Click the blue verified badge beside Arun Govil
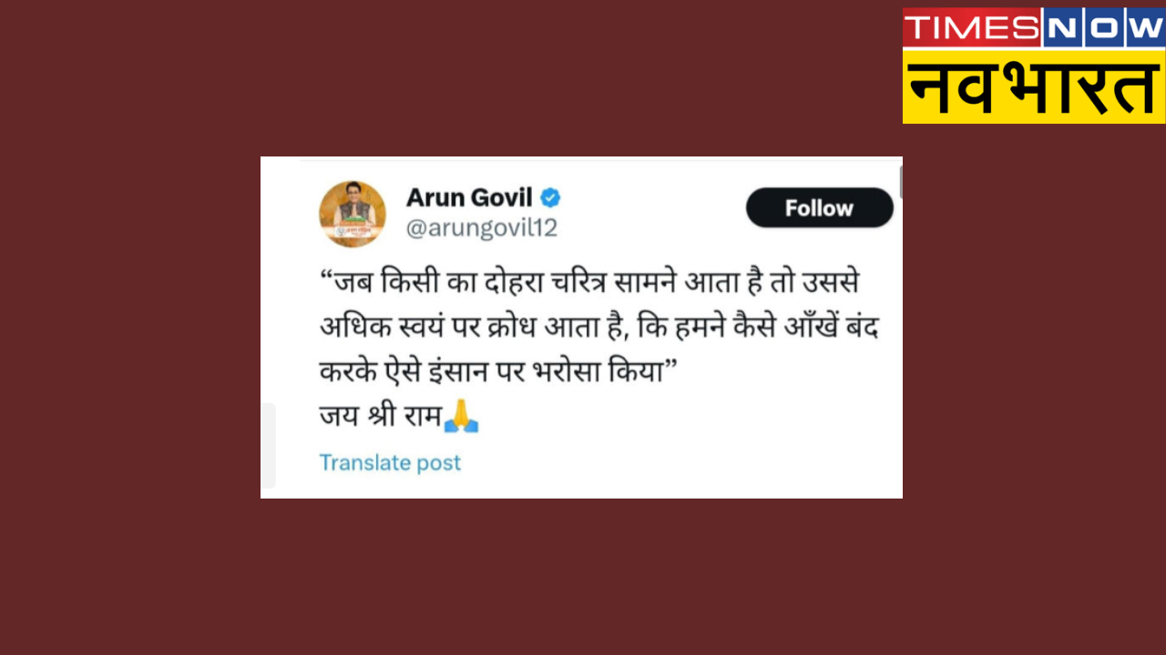Screen dimensions: 1166x655 tap(550, 197)
